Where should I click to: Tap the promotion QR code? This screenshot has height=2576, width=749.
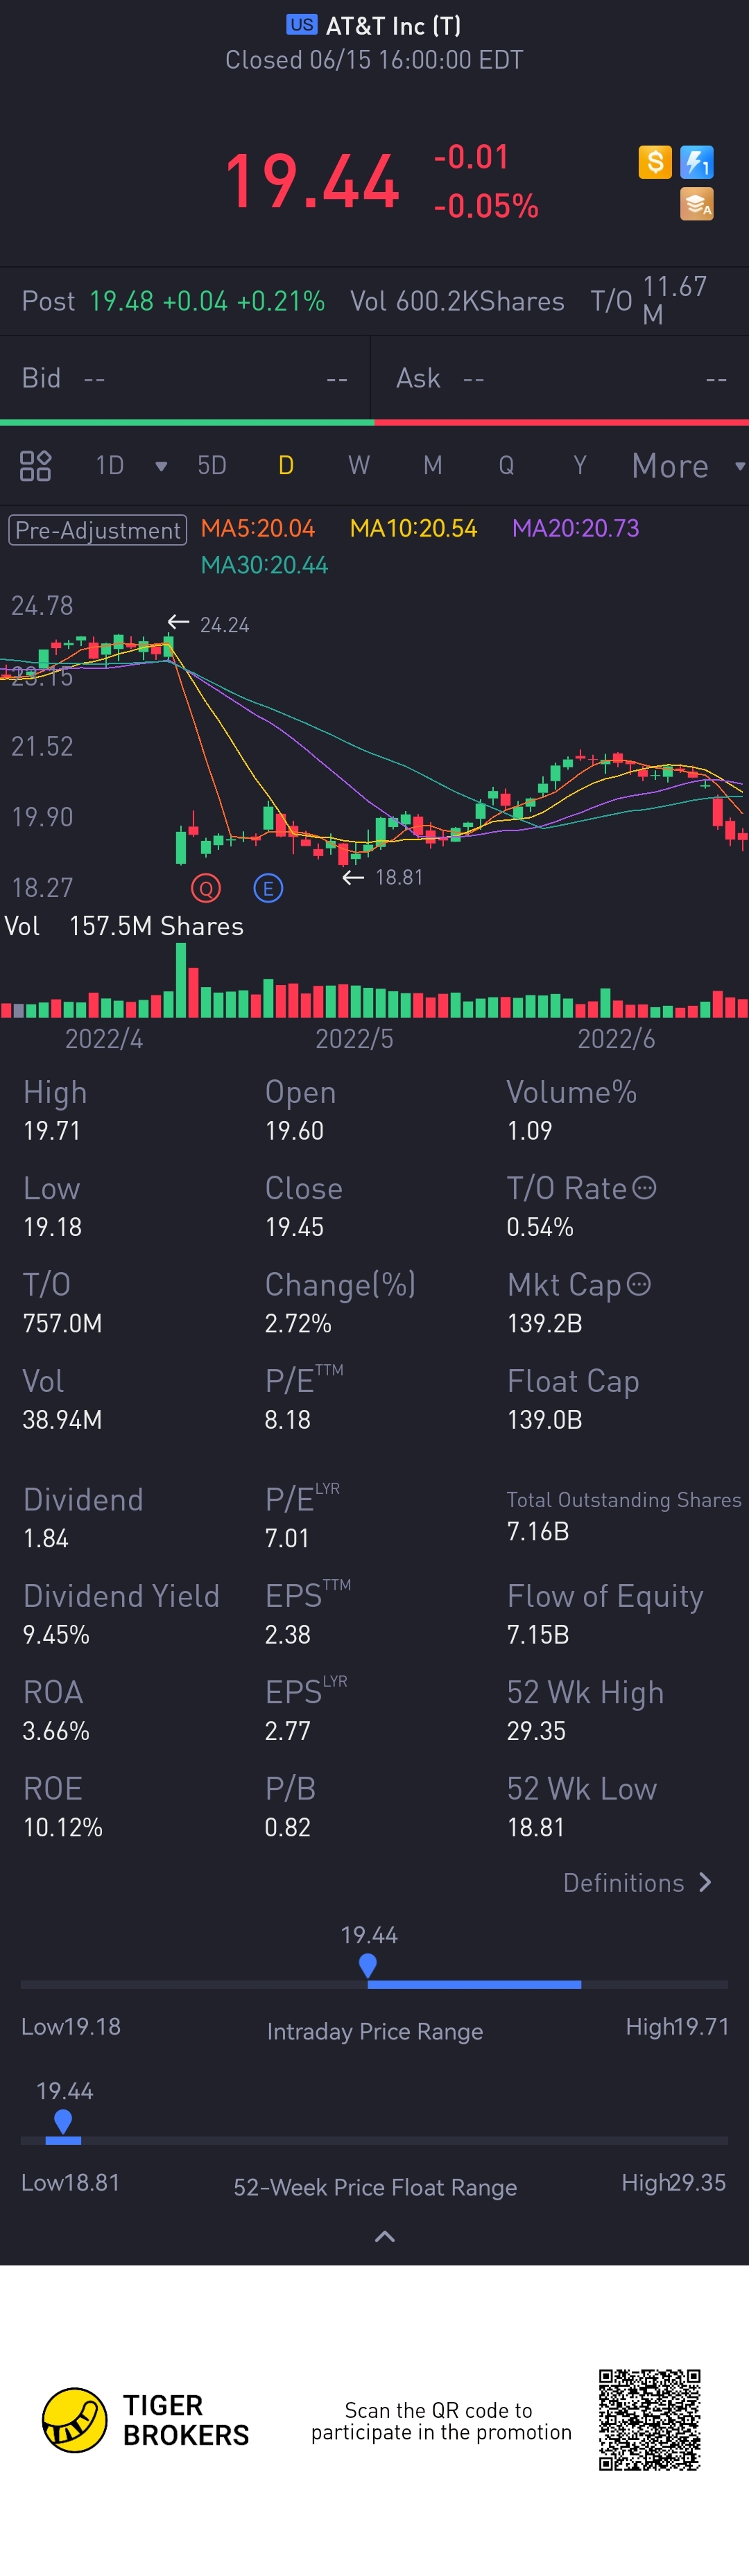click(649, 2420)
